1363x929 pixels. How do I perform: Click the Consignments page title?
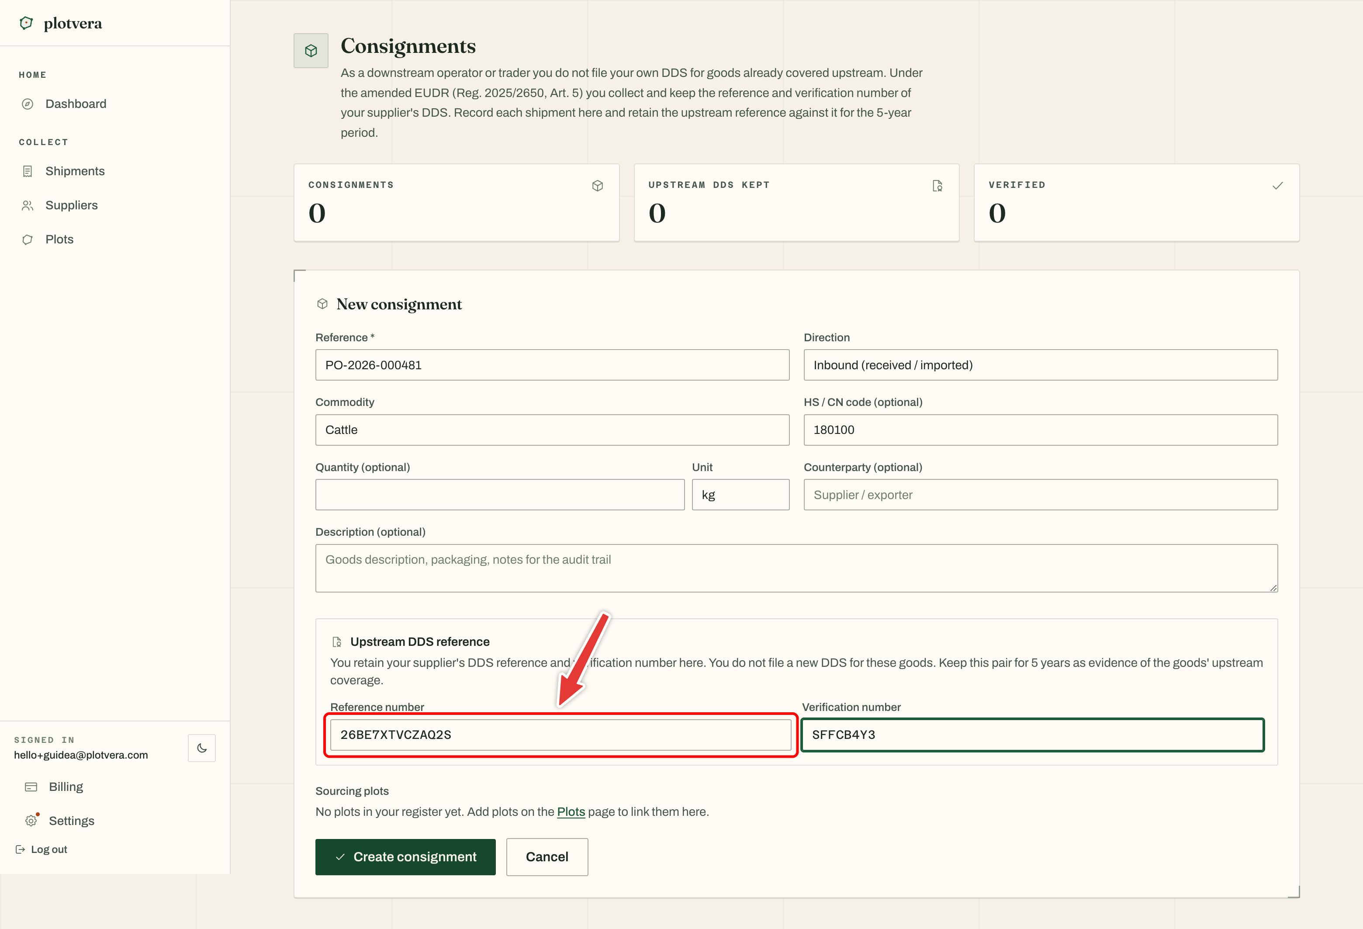click(x=408, y=46)
